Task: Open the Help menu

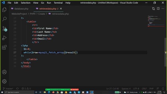Action: coord(68,3)
